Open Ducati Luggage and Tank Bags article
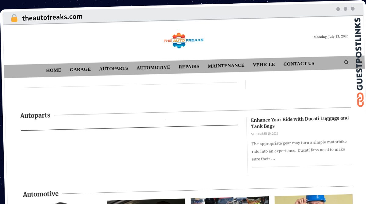366x204 pixels. (300, 122)
